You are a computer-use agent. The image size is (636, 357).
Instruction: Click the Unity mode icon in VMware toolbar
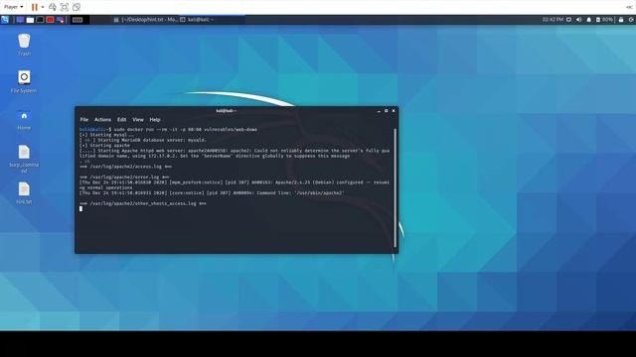click(76, 7)
